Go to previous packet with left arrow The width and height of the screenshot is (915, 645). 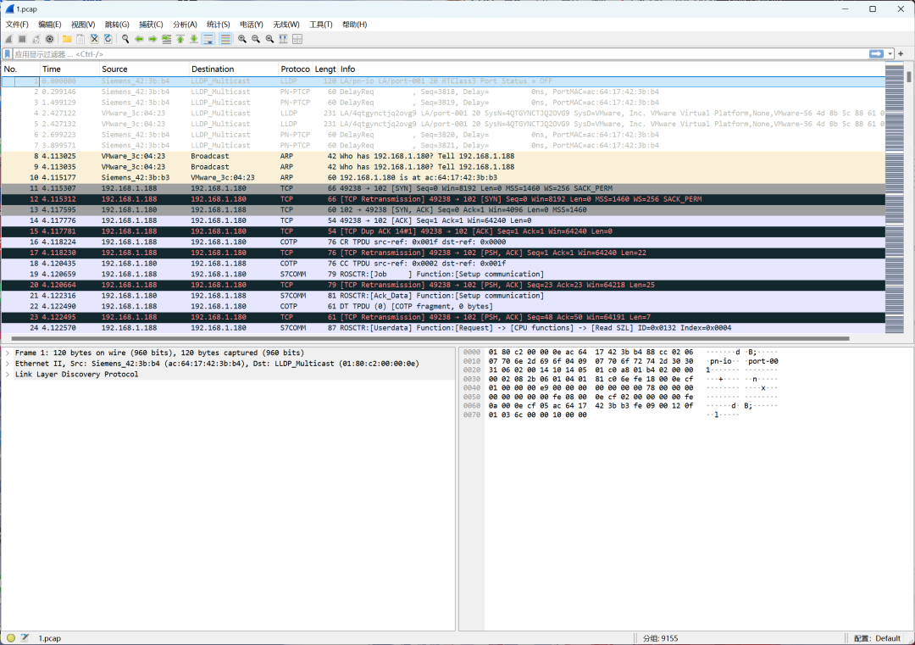(x=139, y=39)
